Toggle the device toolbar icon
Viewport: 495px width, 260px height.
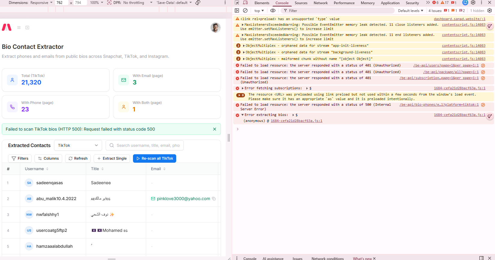245,3
